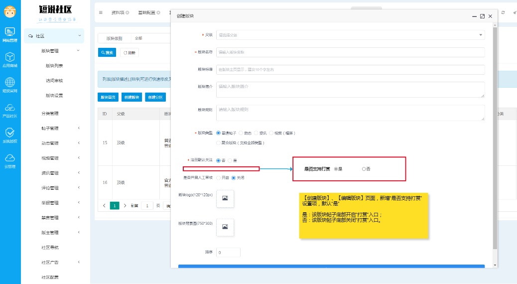Viewport: 517px width, 284px height.
Task: Set 人工审核 to 关闭
Action: [x=234, y=178]
